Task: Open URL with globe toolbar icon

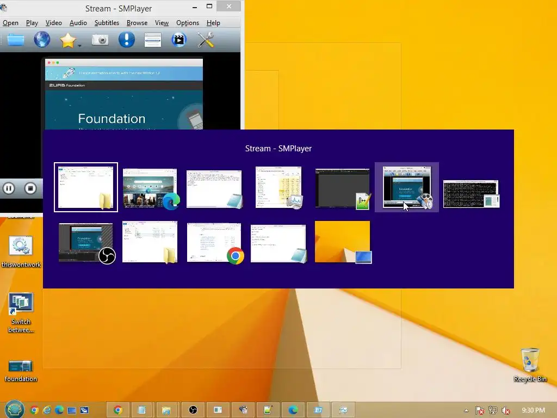Action: 42,39
